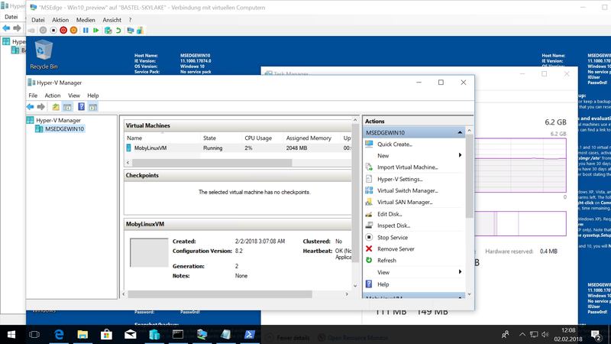Open Hyper-V Settings from Actions pane
This screenshot has height=344, width=611.
[x=399, y=179]
